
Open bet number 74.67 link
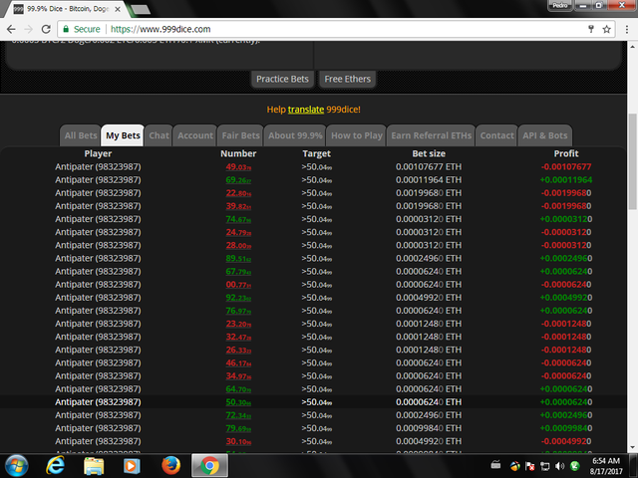click(x=238, y=219)
